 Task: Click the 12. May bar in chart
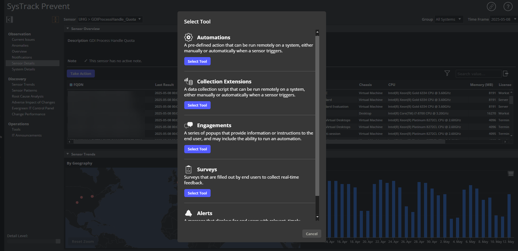pos(509,216)
